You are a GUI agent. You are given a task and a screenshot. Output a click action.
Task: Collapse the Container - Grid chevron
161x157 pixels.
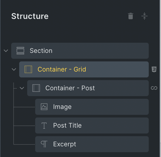(x=14, y=69)
